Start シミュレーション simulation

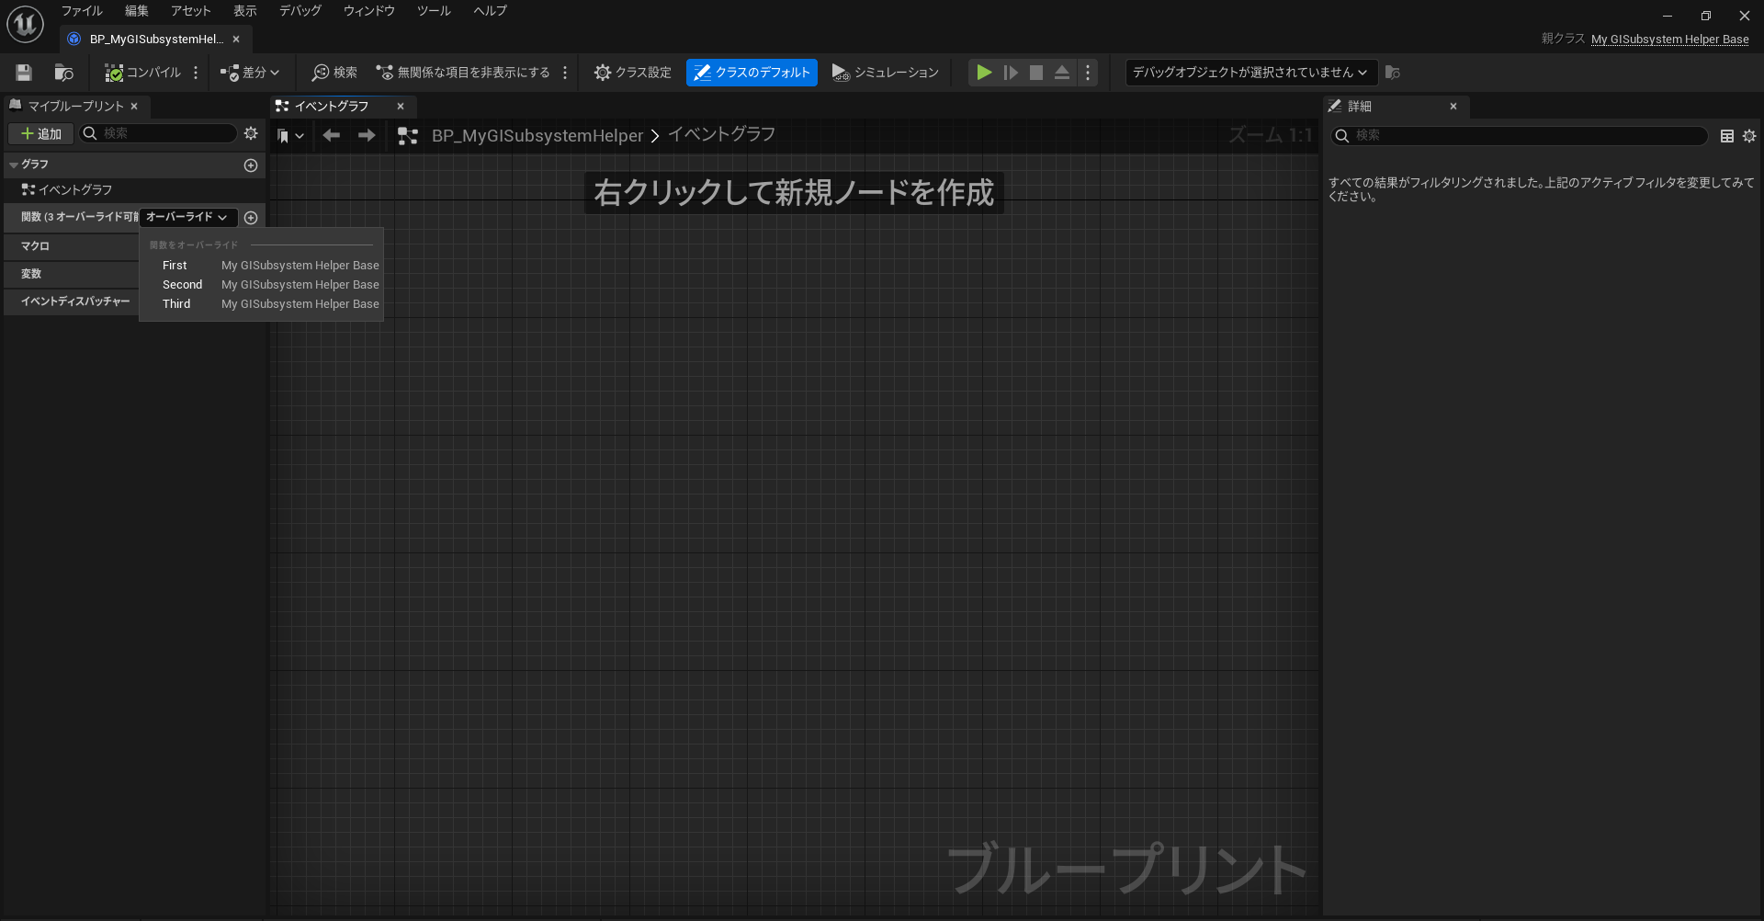click(885, 73)
